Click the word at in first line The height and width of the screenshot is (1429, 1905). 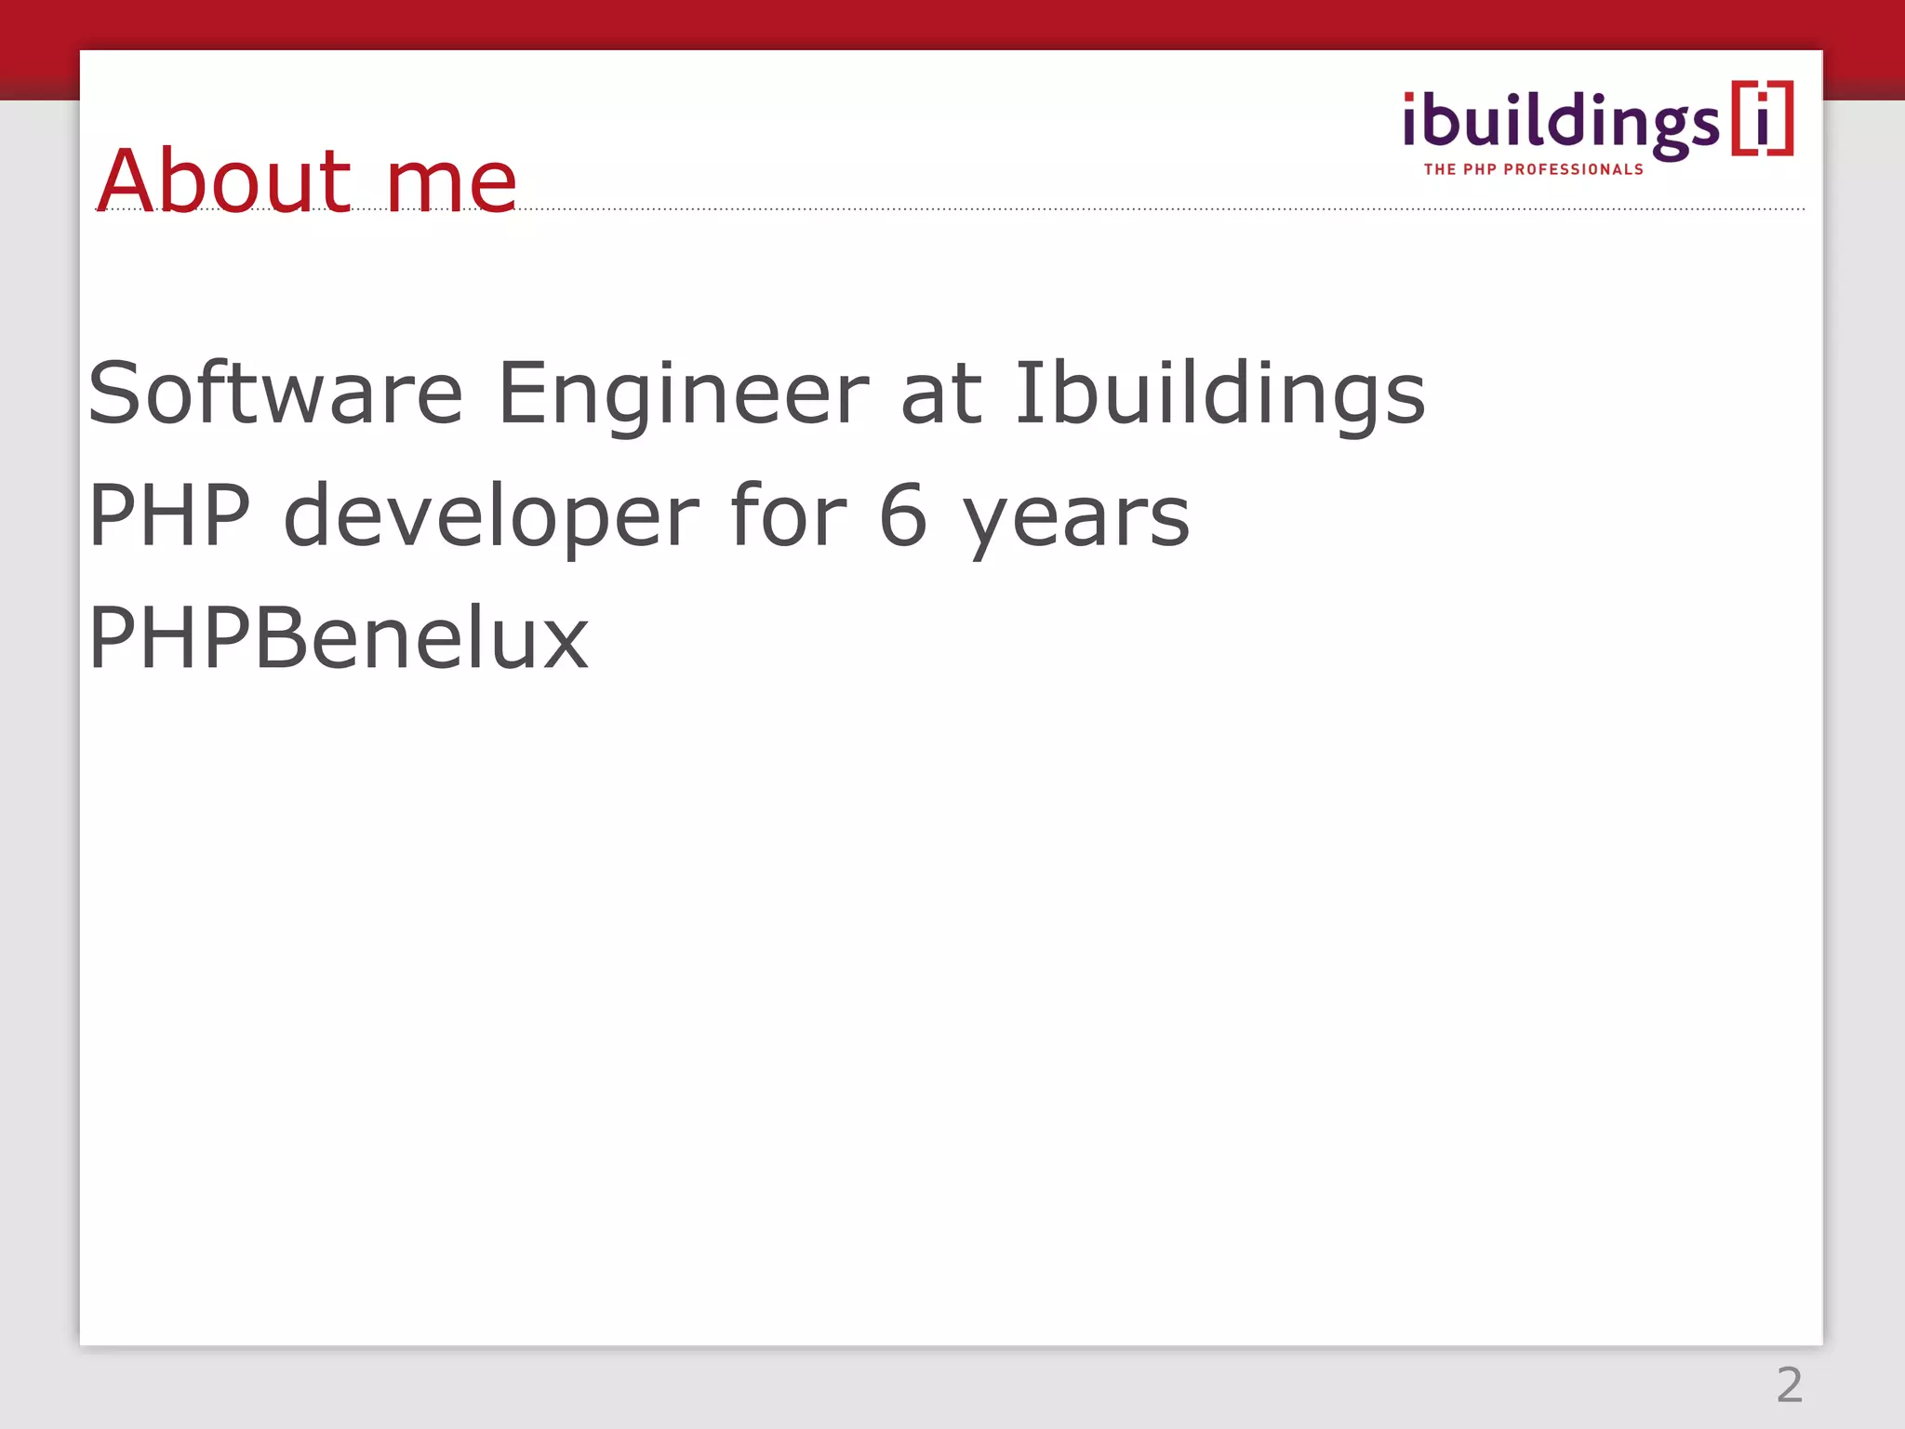point(941,396)
